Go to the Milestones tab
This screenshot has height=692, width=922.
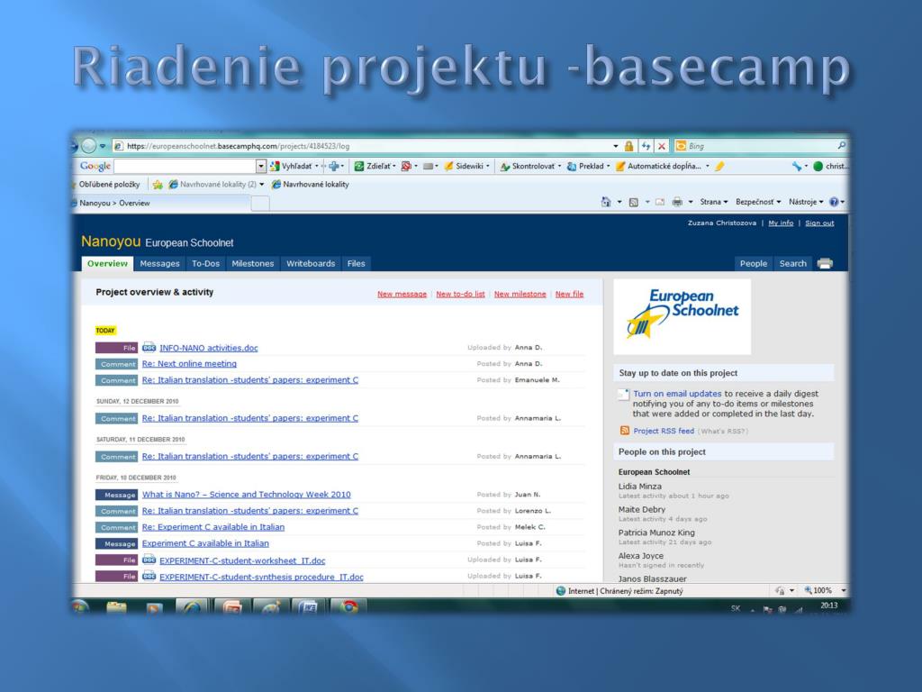[x=253, y=264]
